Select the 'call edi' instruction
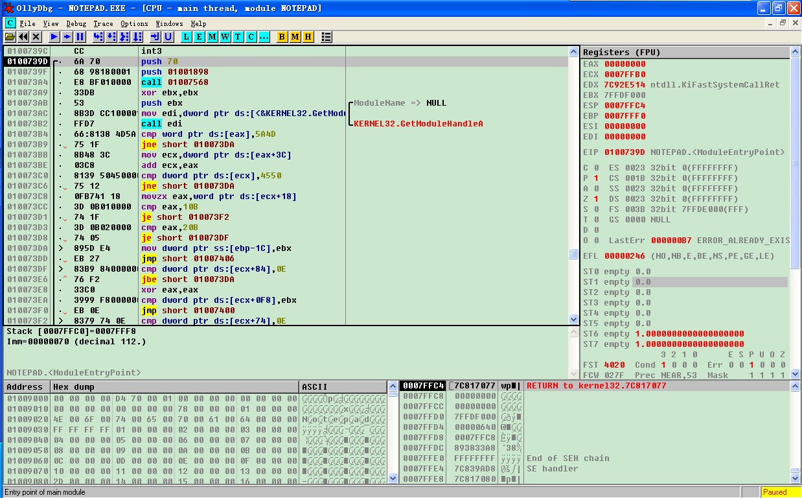This screenshot has height=498, width=802. (162, 124)
